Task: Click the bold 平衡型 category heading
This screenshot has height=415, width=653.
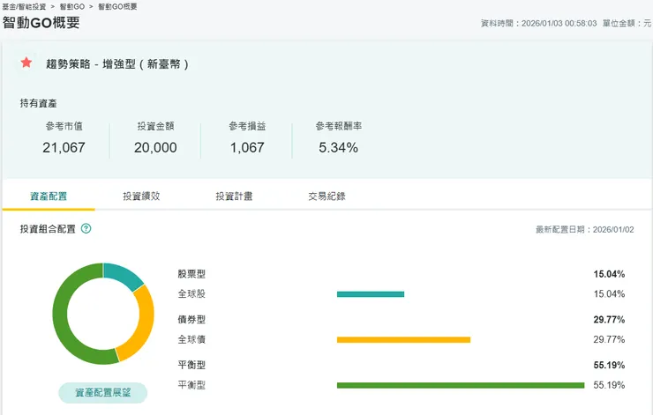Action: coord(191,365)
